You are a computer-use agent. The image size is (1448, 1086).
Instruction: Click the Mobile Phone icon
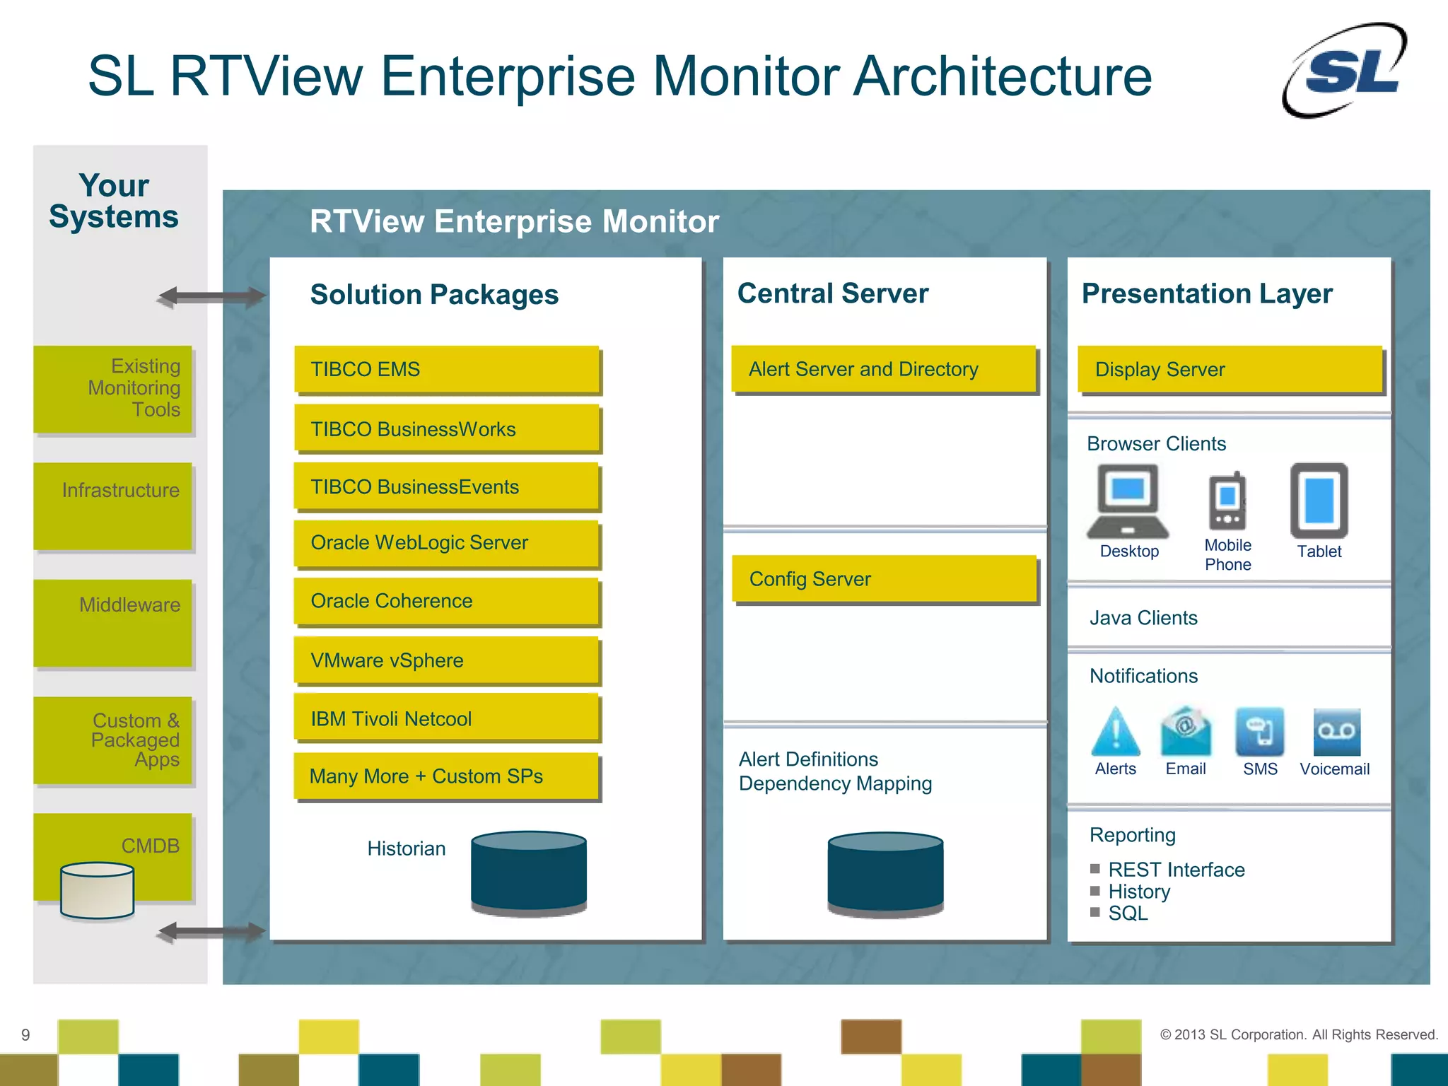(x=1227, y=501)
